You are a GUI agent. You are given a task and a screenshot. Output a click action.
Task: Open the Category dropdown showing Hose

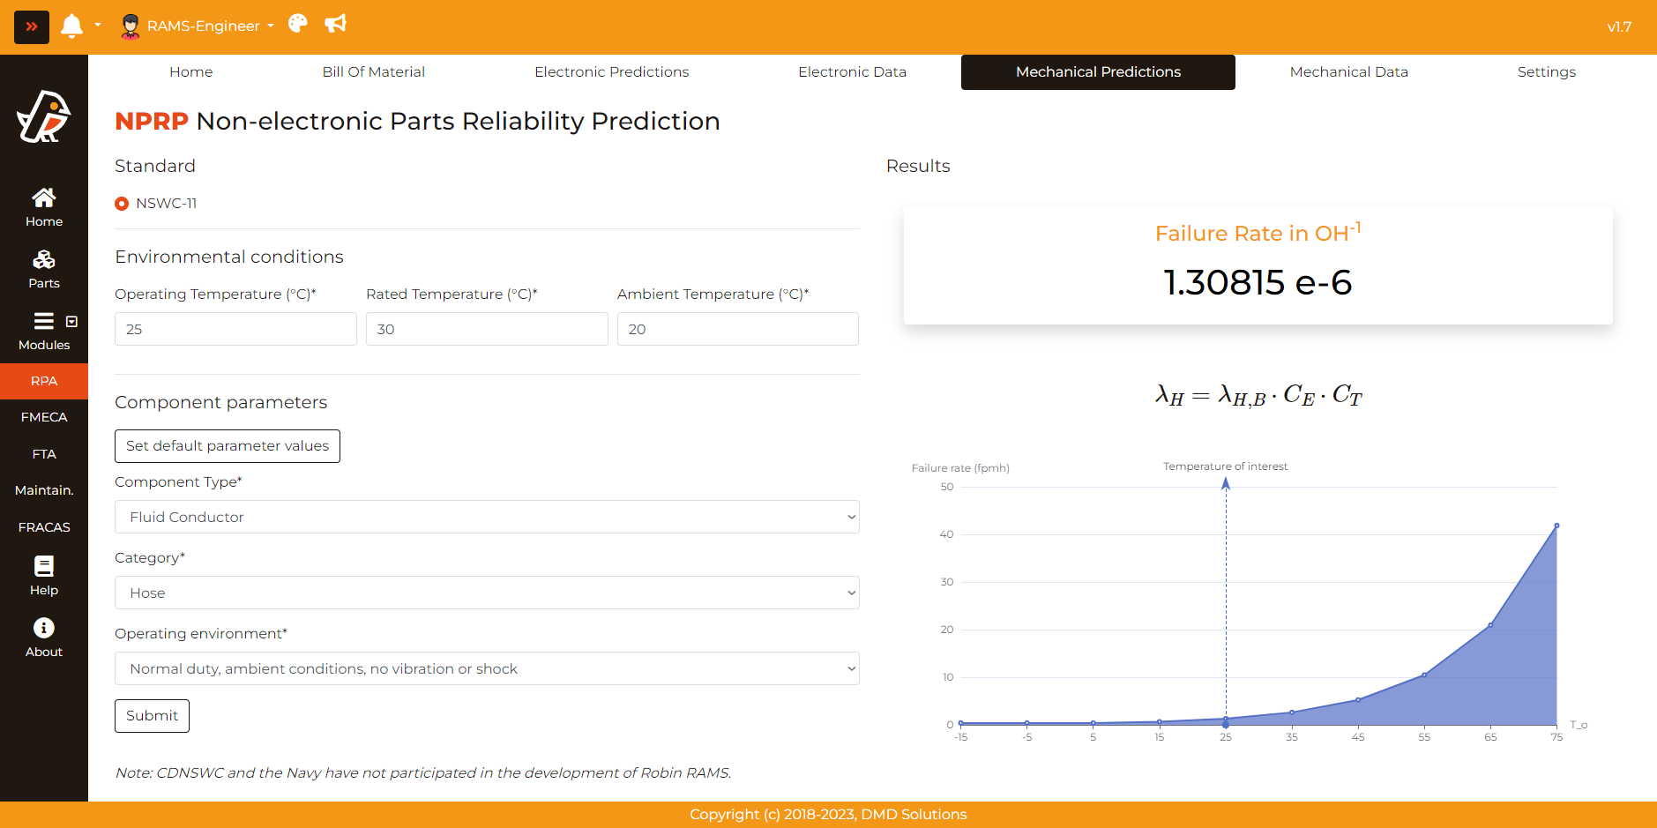[x=487, y=593]
